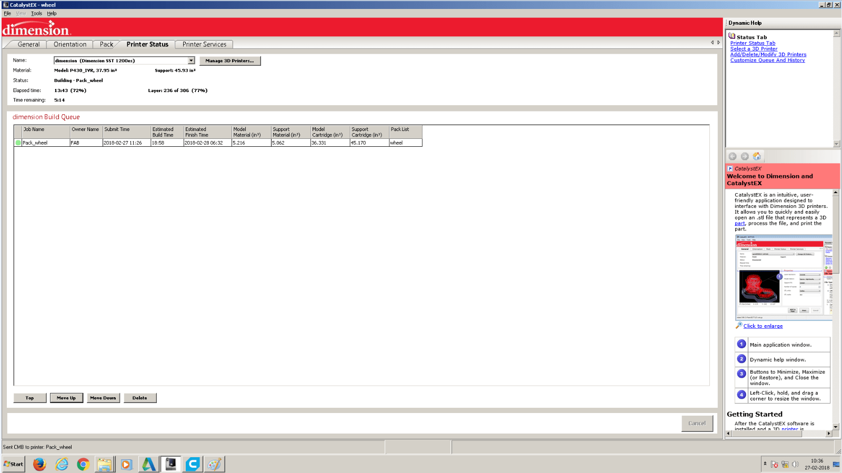Switch to the General tab
The image size is (842, 473).
pyautogui.click(x=28, y=44)
